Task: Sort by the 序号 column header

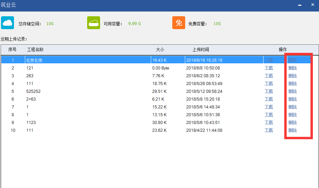Action: 13,50
